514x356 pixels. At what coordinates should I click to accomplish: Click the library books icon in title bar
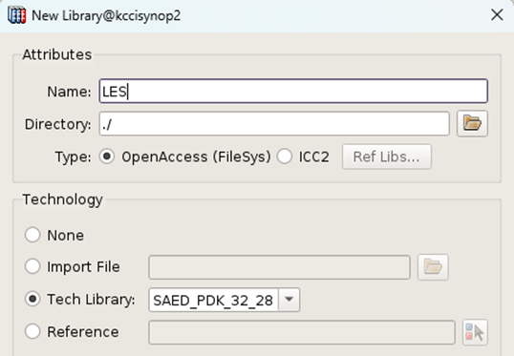(x=16, y=15)
